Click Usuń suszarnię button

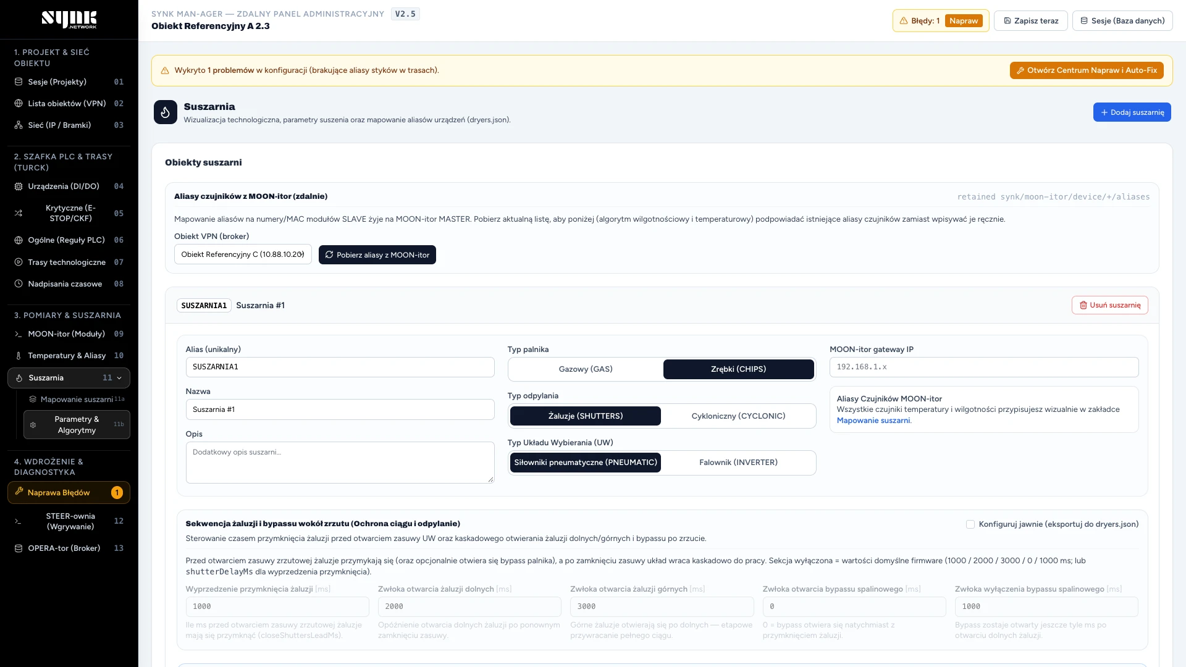(x=1110, y=305)
